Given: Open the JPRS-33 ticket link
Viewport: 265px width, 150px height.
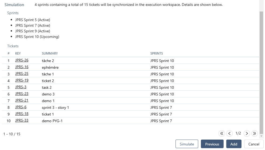Looking at the screenshot, I should coord(22,121).
